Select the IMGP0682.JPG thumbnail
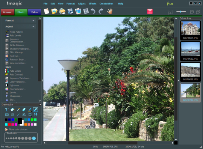 [x=190, y=51]
